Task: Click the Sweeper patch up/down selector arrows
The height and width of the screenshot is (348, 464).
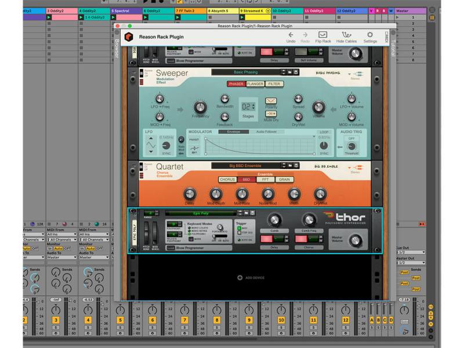Action: click(x=283, y=72)
